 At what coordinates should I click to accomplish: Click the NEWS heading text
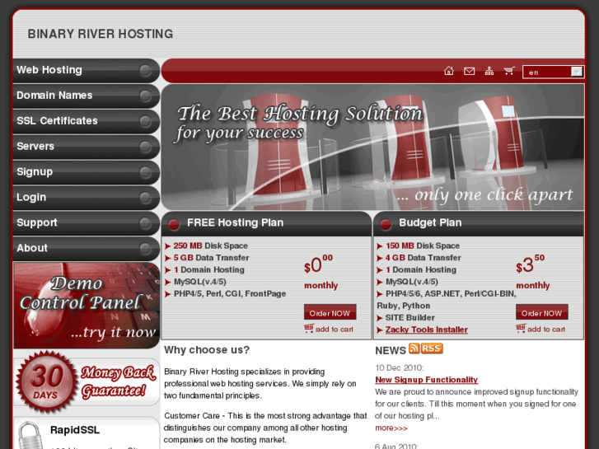(x=391, y=351)
